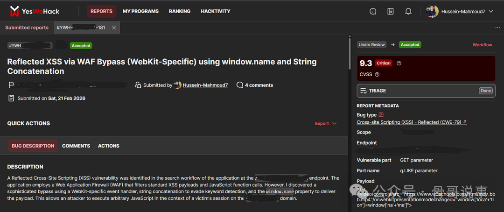
Task: Click the YesWeHack logo
Action: pos(34,11)
